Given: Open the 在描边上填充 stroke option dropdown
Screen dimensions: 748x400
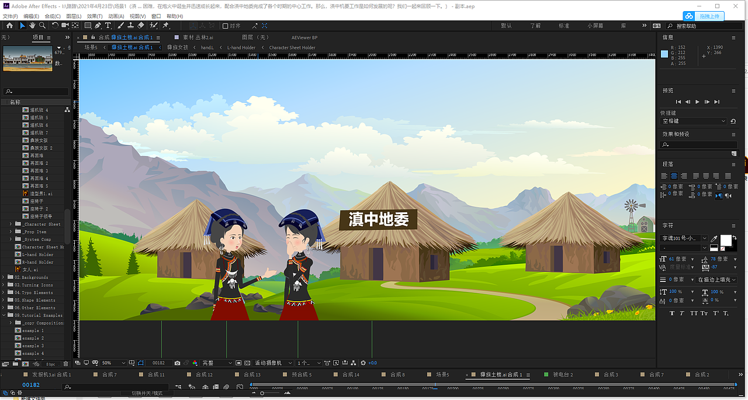Looking at the screenshot, I should (717, 280).
